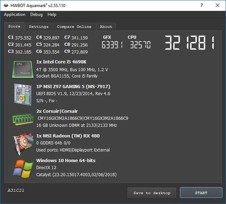Click the DirectX 12 line

point(46,168)
